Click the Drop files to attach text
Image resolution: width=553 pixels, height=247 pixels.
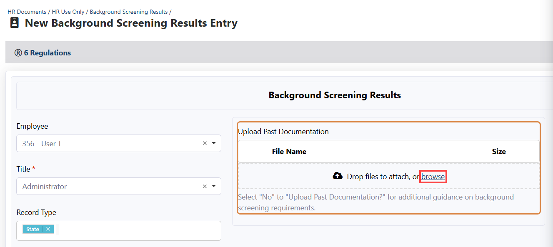tap(378, 177)
